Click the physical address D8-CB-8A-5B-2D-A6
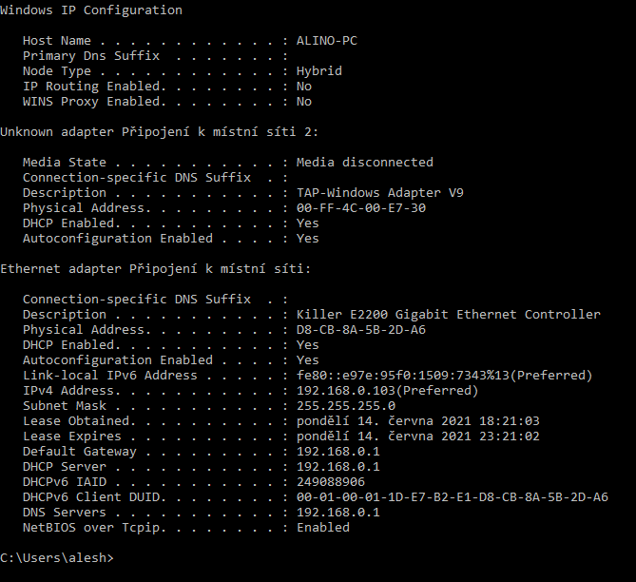This screenshot has width=636, height=582. (360, 330)
